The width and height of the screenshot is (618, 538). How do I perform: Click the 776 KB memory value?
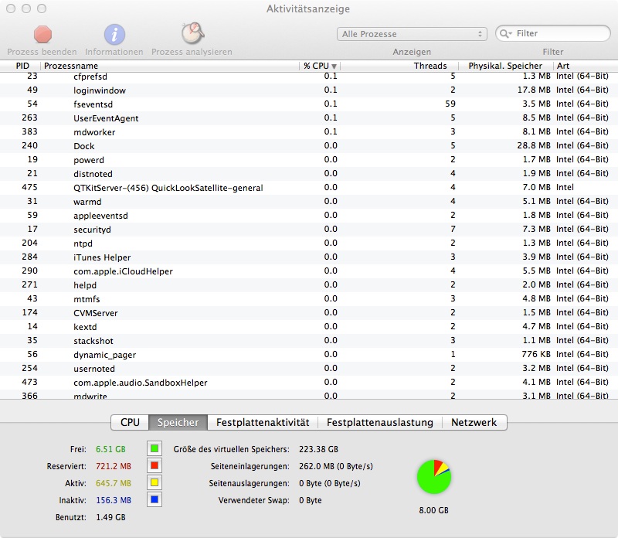point(536,354)
